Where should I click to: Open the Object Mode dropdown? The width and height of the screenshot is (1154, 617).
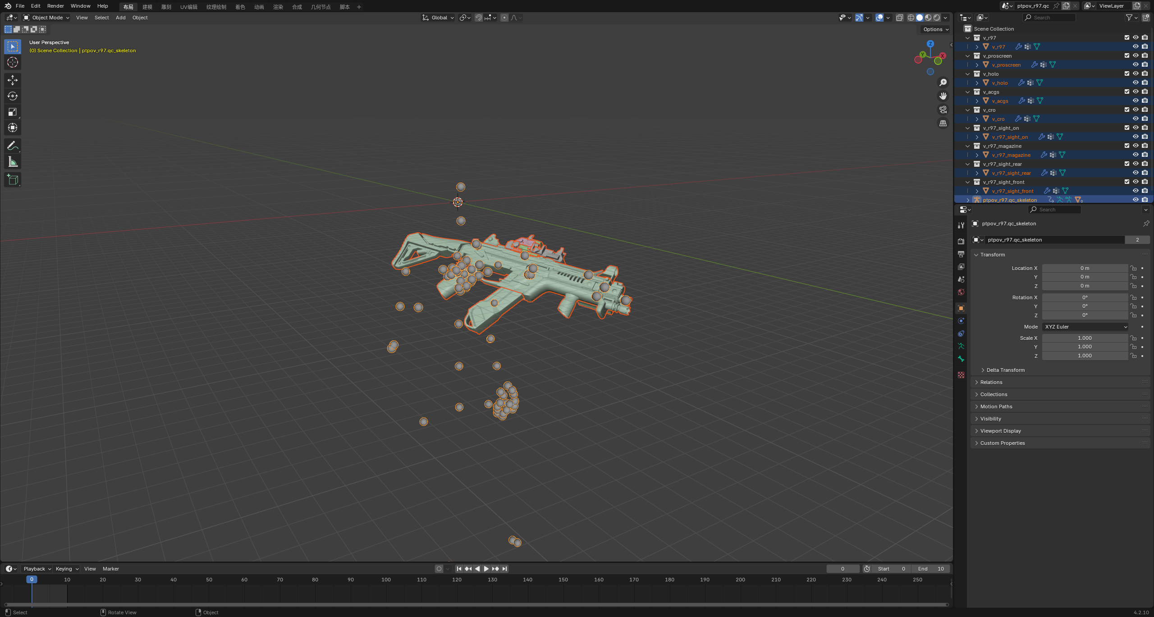45,18
